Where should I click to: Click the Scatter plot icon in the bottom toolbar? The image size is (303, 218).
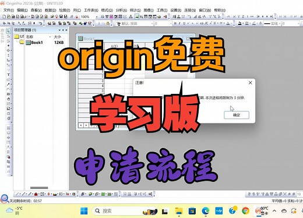[x=24, y=194]
